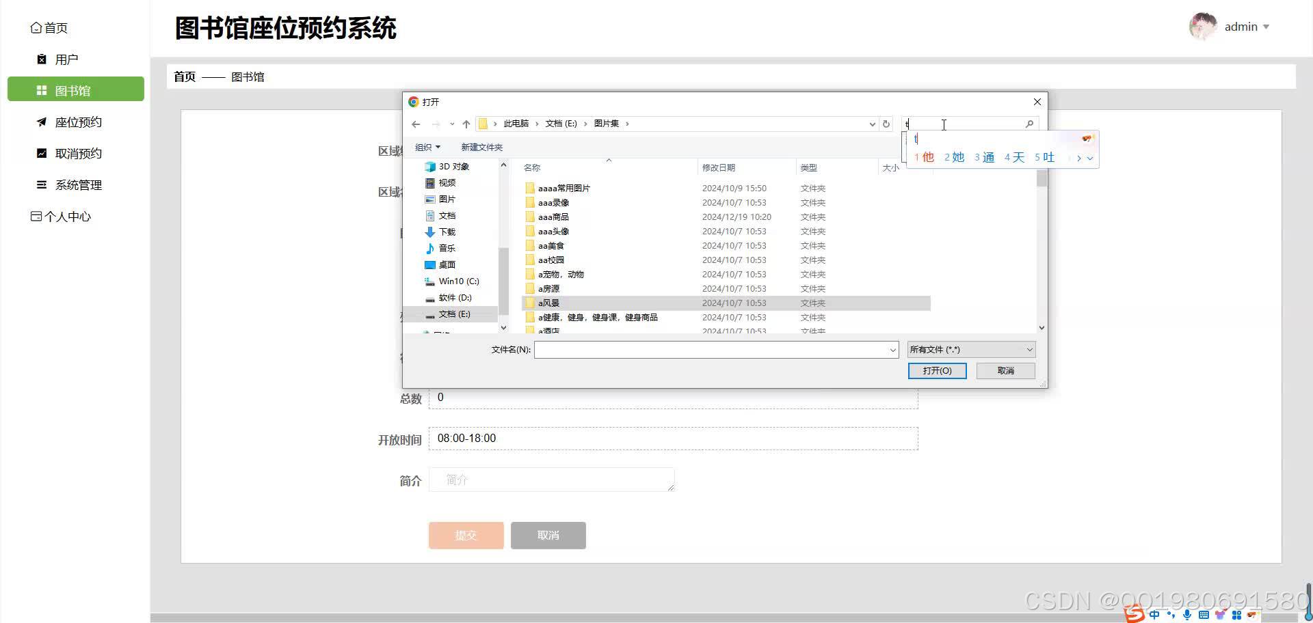Click the up-to-parent-folder arrow icon
The image size is (1313, 623).
click(x=466, y=124)
